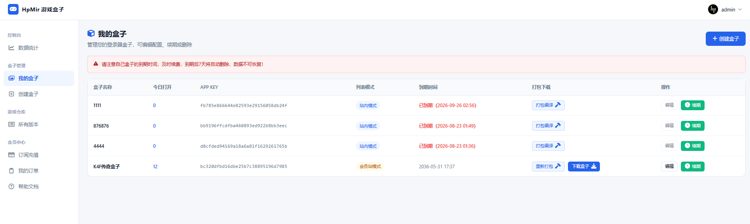Click the 订阅充值 card icon

coord(11,155)
